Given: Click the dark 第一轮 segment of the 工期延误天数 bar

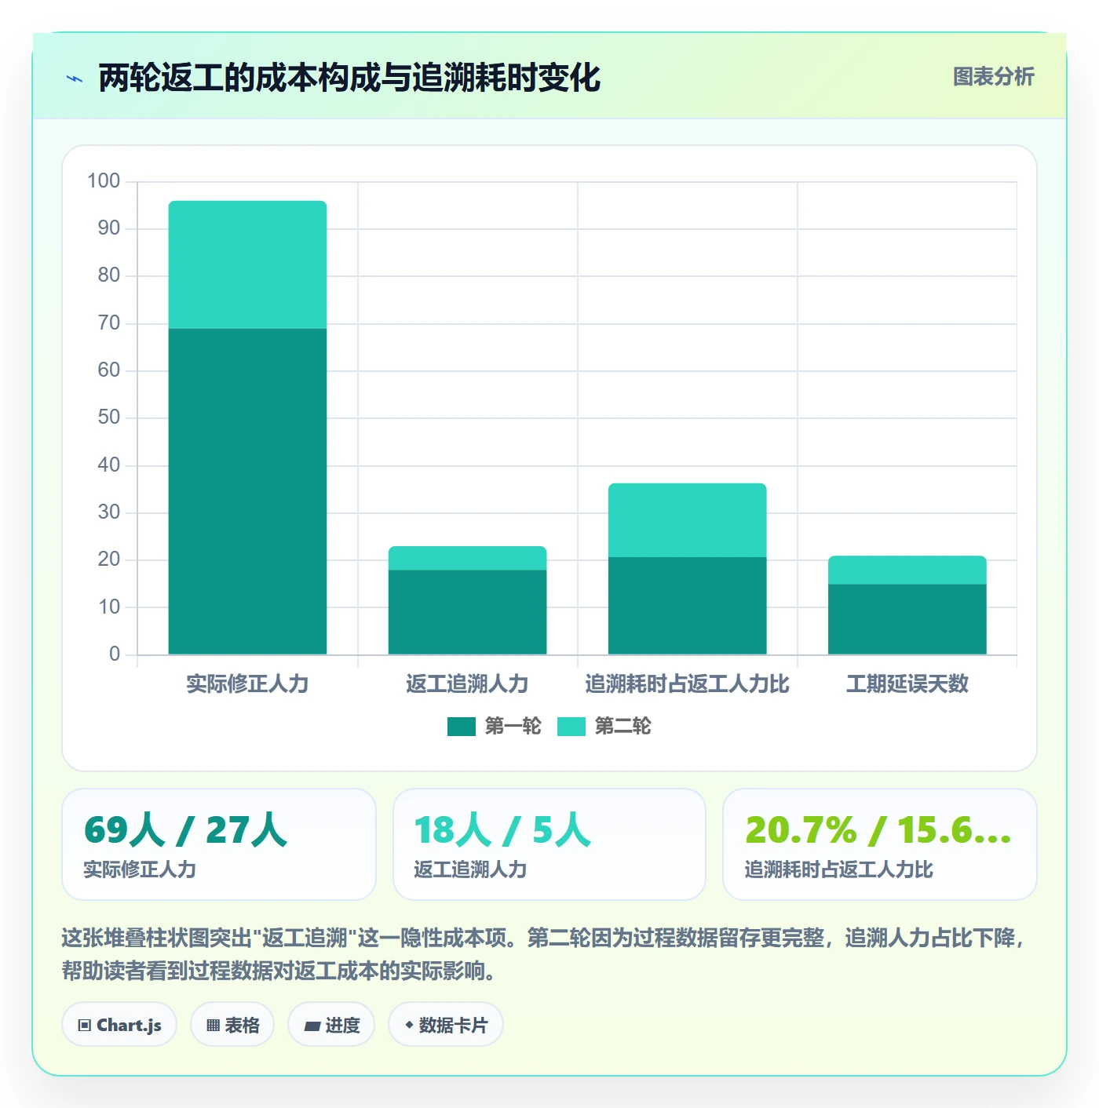Looking at the screenshot, I should [907, 619].
